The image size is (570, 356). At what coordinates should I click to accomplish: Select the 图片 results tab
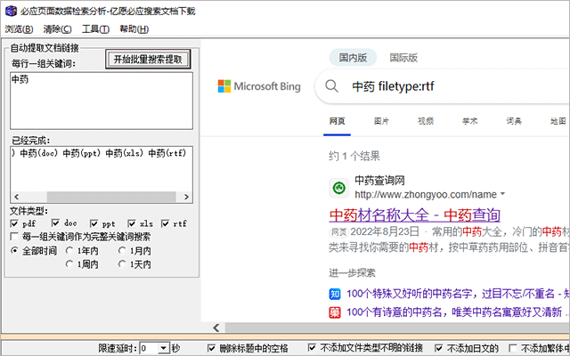(x=381, y=121)
